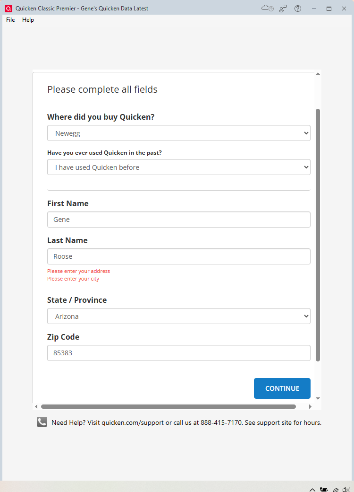Image resolution: width=354 pixels, height=492 pixels.
Task: Click the Zip Code field showing 85383
Action: tap(179, 353)
